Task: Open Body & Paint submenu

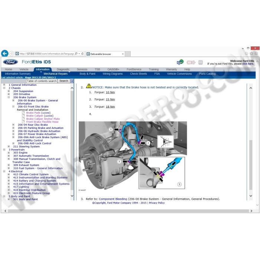Action: point(87,74)
